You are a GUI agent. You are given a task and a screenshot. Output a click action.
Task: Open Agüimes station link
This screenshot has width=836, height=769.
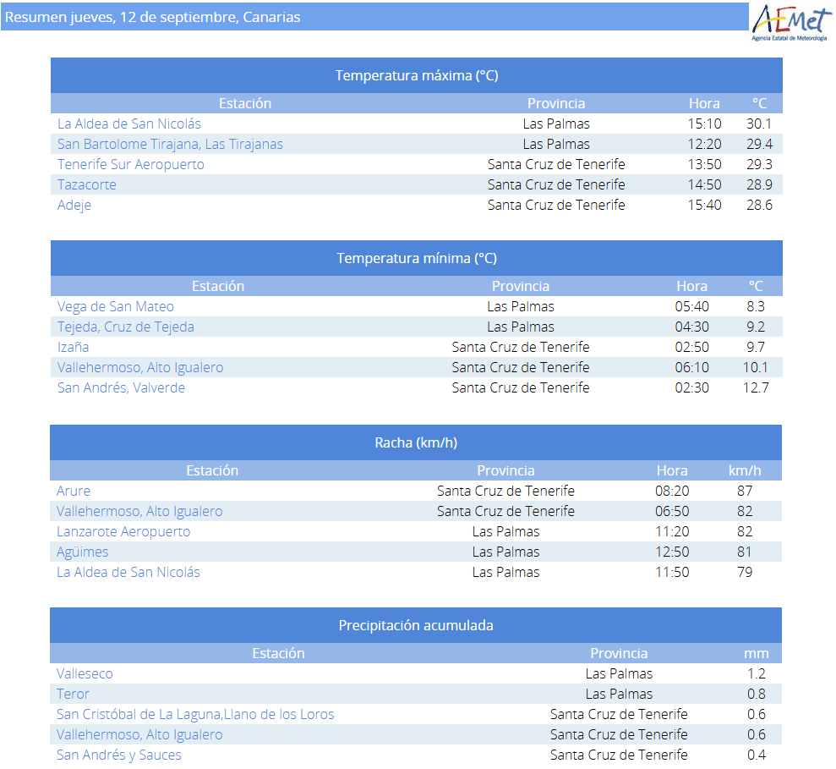click(82, 552)
